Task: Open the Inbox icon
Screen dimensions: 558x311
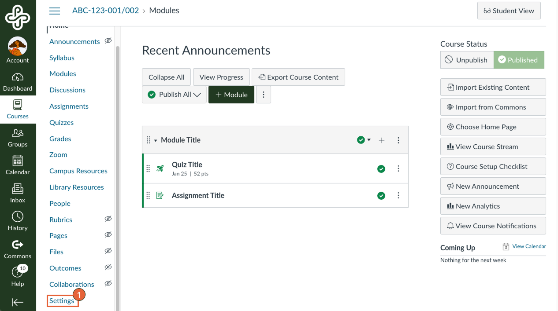Action: [x=18, y=189]
